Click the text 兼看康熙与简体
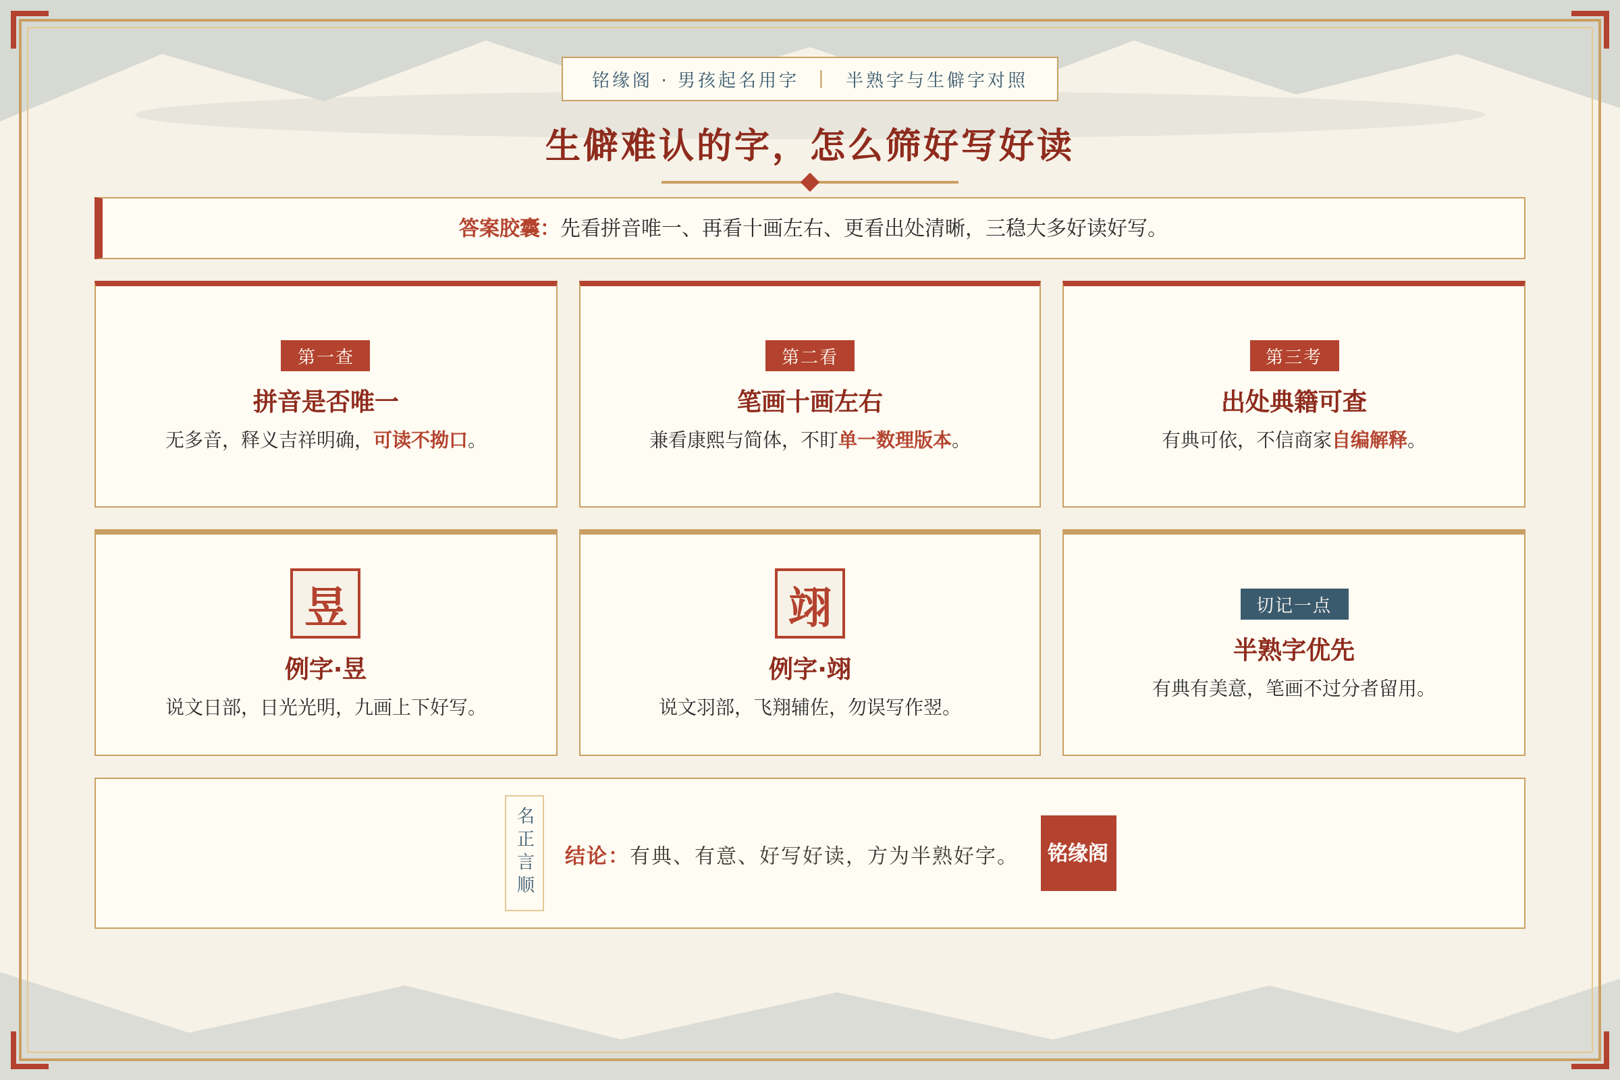Screen dimensions: 1620x1080 [715, 440]
